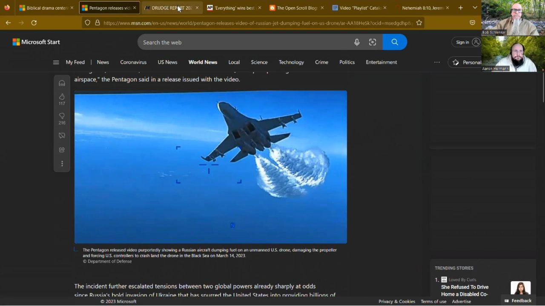Dislike the article with thumbs down

pos(62,116)
